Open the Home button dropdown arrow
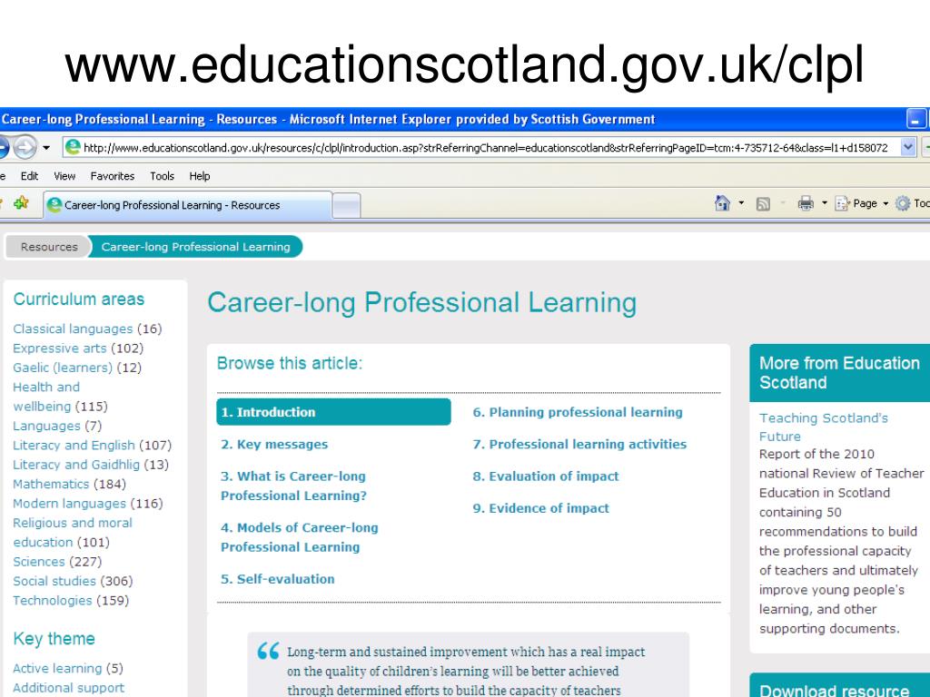 tap(741, 203)
